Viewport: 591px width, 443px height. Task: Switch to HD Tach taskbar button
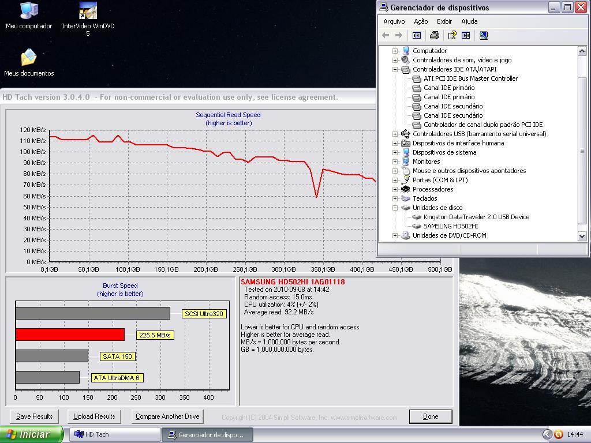tap(115, 434)
